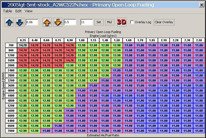This screenshot has height=138, width=206.
Task: Close the Primary Open Loop Fueling window
Action: [x=201, y=5]
